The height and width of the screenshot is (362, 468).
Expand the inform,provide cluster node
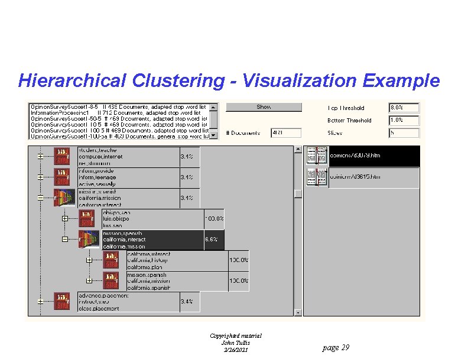pyautogui.click(x=41, y=177)
